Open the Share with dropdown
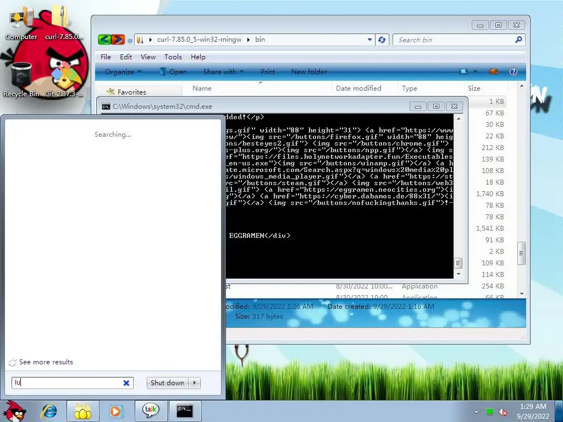The height and width of the screenshot is (422, 563). (223, 72)
